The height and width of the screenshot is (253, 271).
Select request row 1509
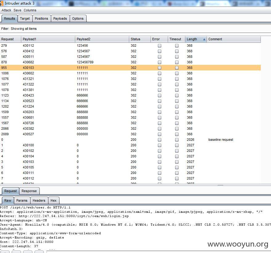tap(130, 112)
